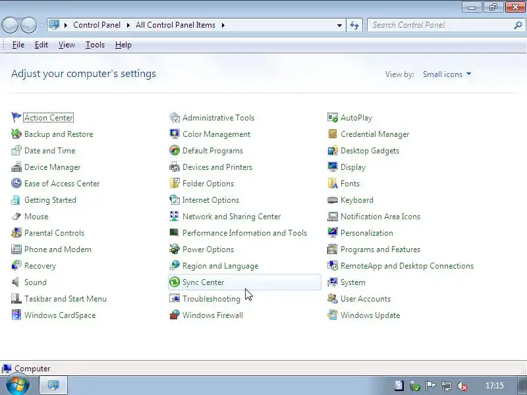
Task: Click the AutoPlay icon
Action: (333, 117)
